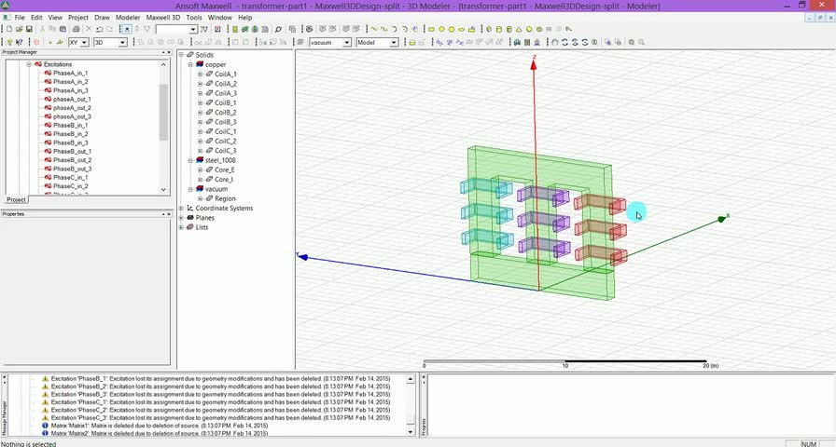The width and height of the screenshot is (836, 447).
Task: Draw an ellipse sheet
Action: click(462, 29)
